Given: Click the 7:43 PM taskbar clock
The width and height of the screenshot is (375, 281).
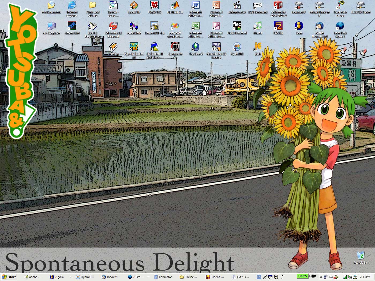Looking at the screenshot, I should [x=365, y=277].
